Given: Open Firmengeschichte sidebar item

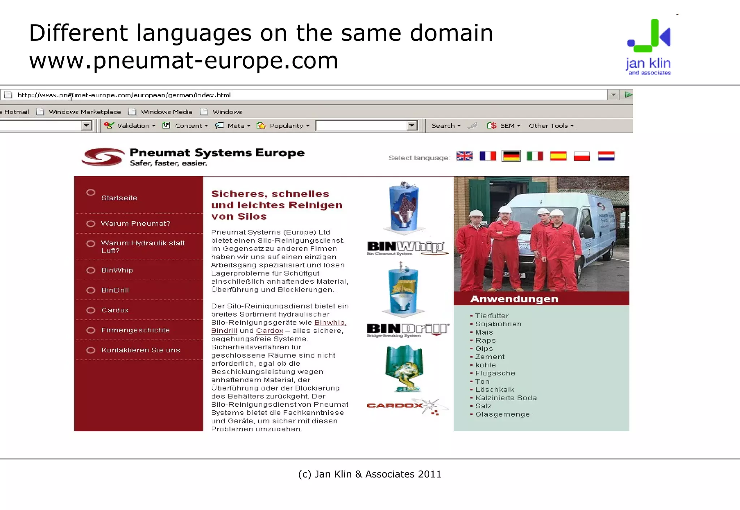Looking at the screenshot, I should coord(135,330).
